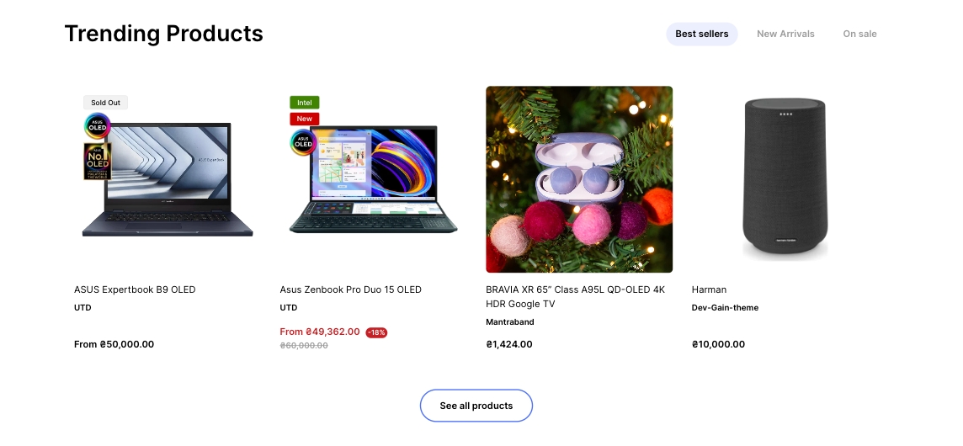This screenshot has width=963, height=446.
Task: Click the ASUS OLED badge on Zenbook image
Action: click(303, 142)
